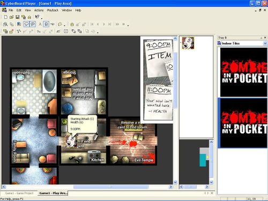The height and width of the screenshot is (201, 268).
Task: Toggle the first speech-bubble tooltip button
Action: tap(27, 24)
